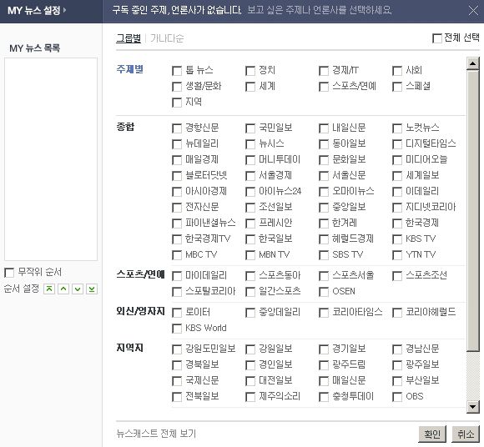Click inside the MY 뉴스 목록 list box
The width and height of the screenshot is (484, 447).
(x=51, y=159)
